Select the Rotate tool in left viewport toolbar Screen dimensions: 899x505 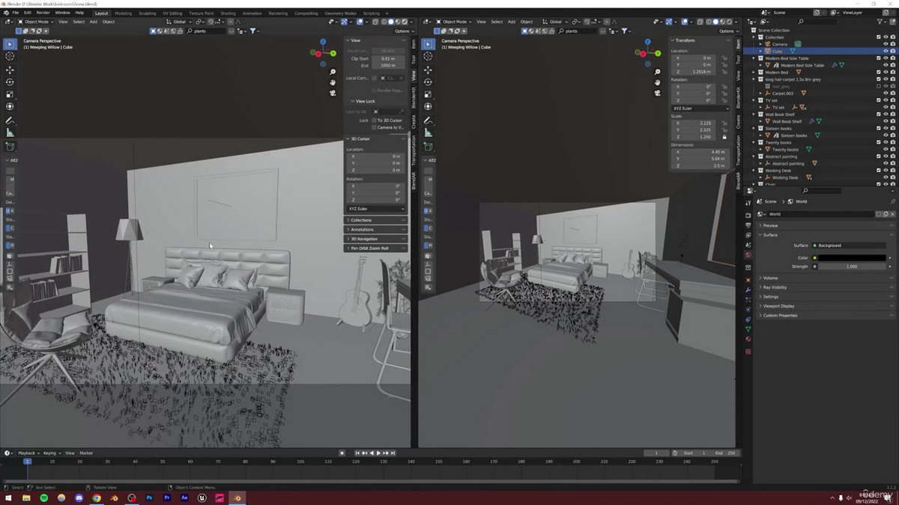click(10, 82)
